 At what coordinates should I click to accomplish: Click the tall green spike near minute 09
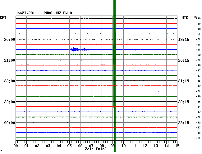(115, 76)
